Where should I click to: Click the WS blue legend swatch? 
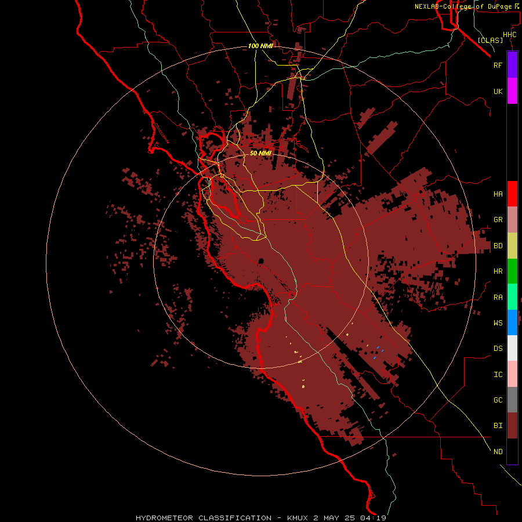point(512,322)
